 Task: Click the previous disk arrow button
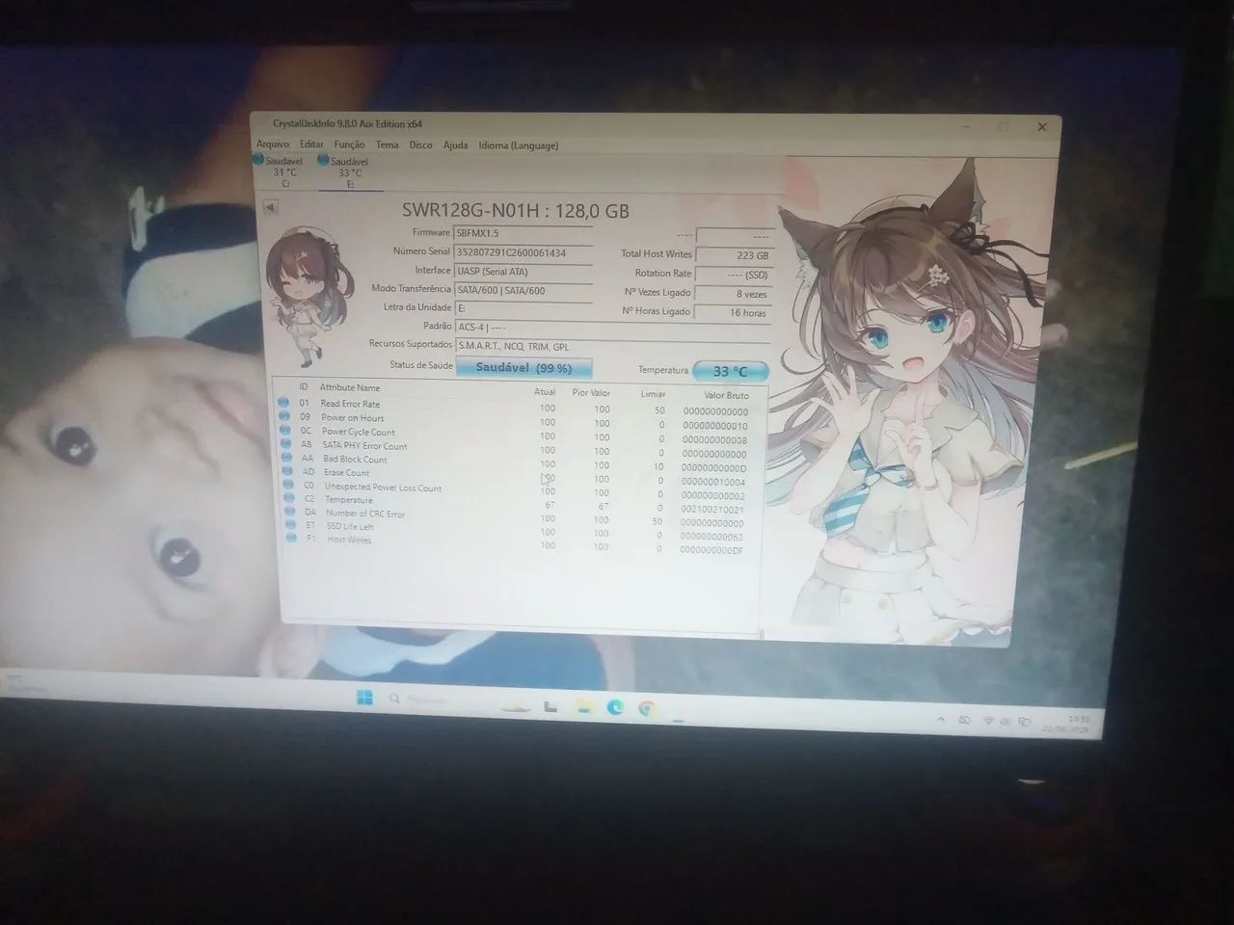(270, 206)
